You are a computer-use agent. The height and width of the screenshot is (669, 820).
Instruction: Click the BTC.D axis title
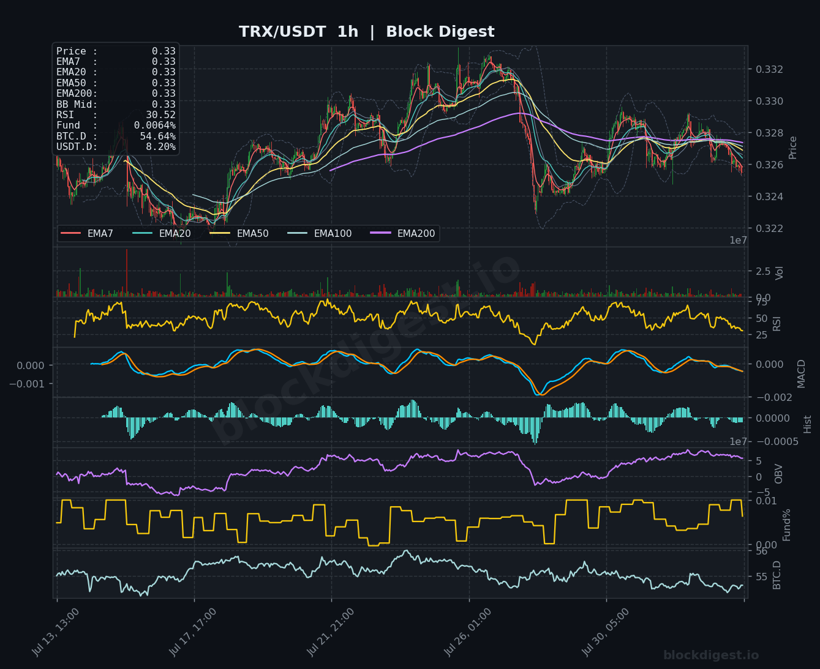tap(777, 575)
